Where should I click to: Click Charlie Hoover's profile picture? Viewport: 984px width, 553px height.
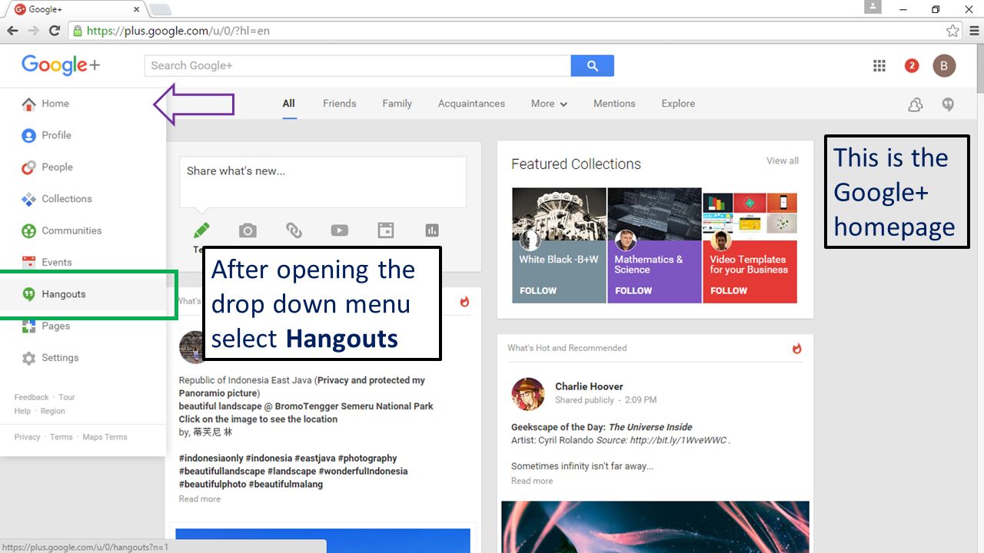coord(528,394)
